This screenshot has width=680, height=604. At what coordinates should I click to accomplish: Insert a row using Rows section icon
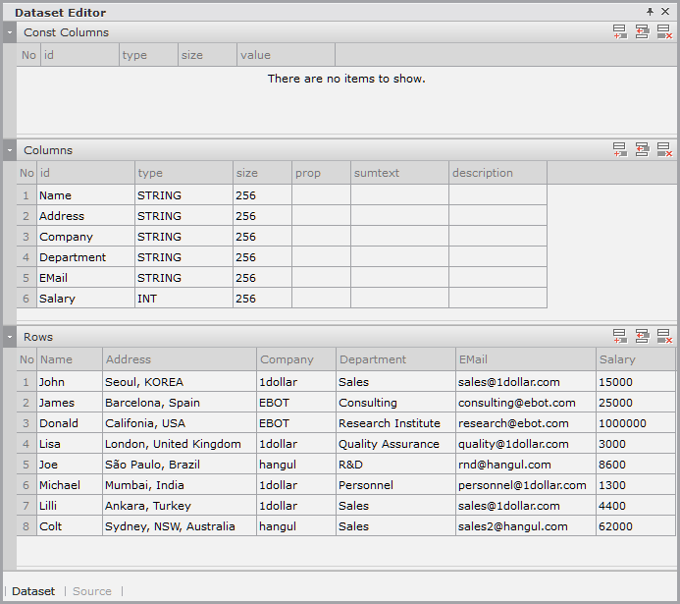tap(642, 337)
